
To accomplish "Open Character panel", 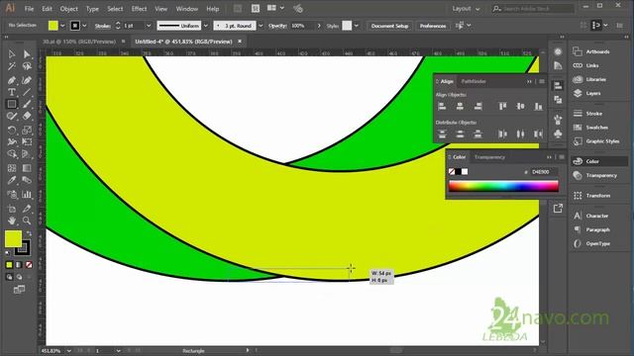I will (x=598, y=216).
